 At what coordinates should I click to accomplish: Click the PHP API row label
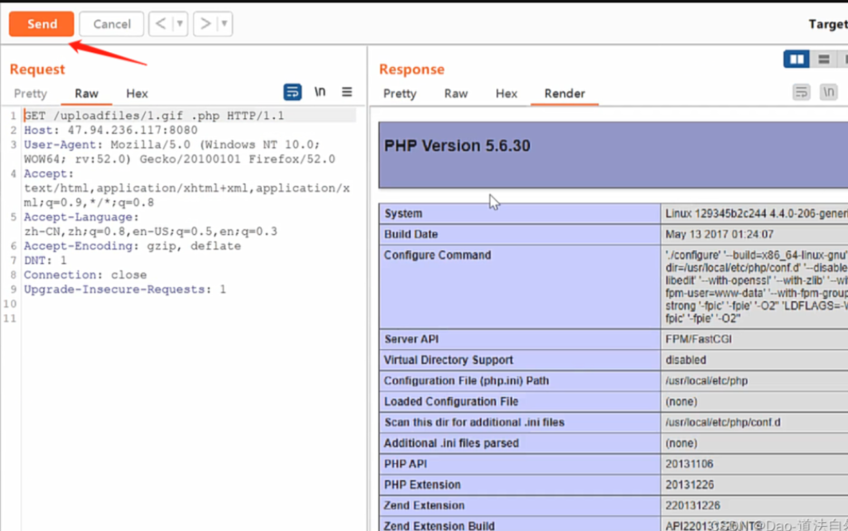(406, 464)
